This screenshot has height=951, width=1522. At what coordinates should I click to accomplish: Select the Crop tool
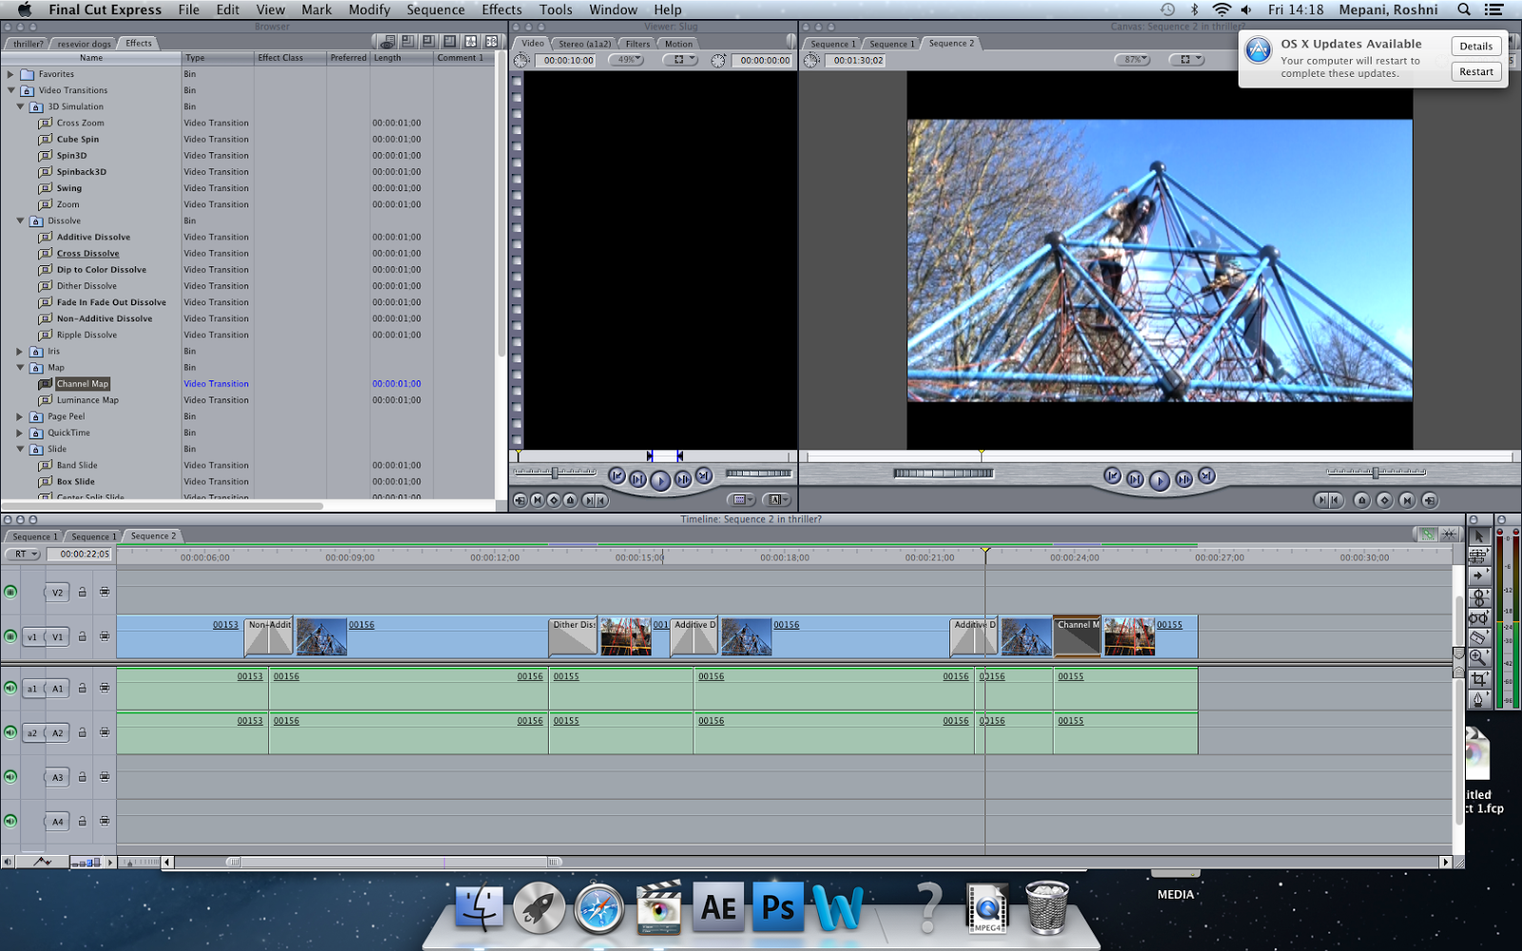tap(1478, 679)
